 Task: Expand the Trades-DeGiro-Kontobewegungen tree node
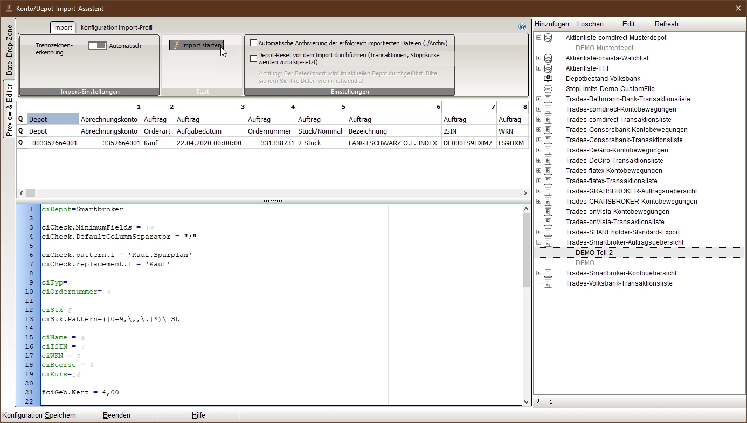click(x=538, y=150)
